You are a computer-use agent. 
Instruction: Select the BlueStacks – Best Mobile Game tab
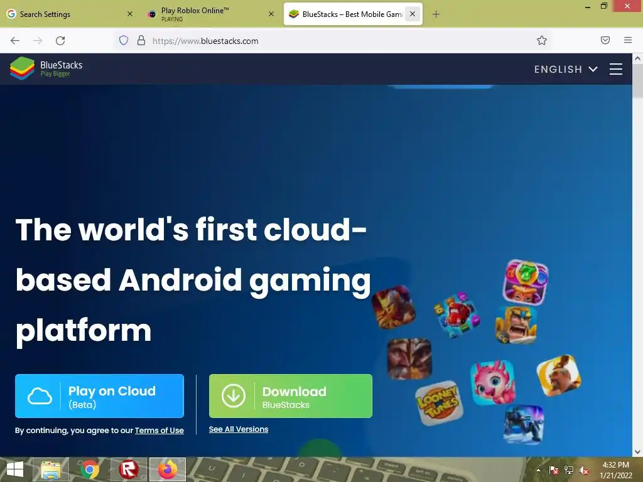pyautogui.click(x=353, y=14)
